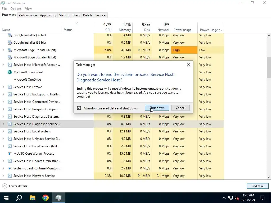Viewport: 271px width, 203px height.
Task: Sort processes by Network column
Action: (161, 27)
